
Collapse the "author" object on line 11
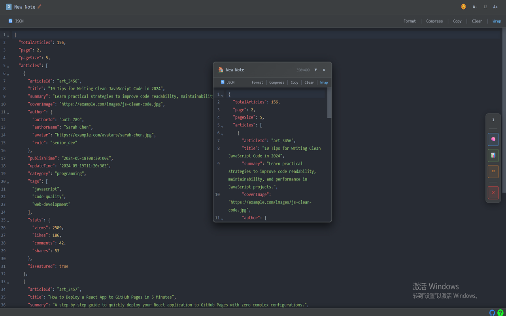coord(8,113)
